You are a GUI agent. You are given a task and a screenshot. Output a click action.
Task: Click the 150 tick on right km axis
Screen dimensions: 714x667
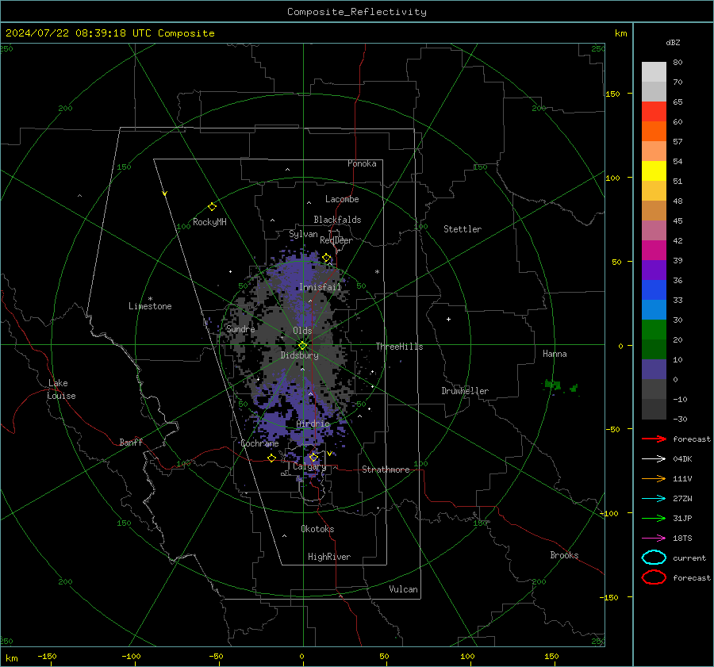[x=613, y=94]
